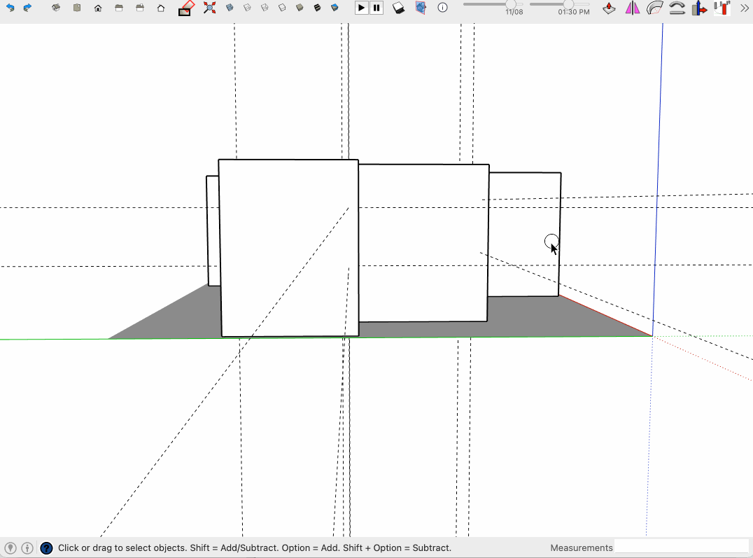Switch to Iso view

tap(56, 8)
